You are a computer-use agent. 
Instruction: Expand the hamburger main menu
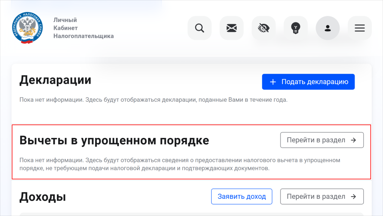click(x=360, y=28)
